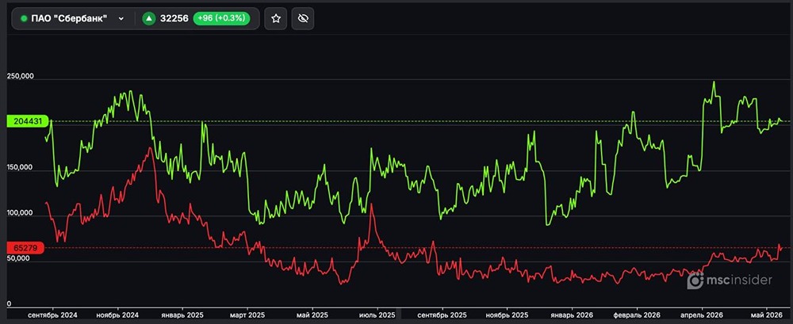Click the +96 (+0.3%) change badge
The width and height of the screenshot is (793, 324).
pos(221,19)
